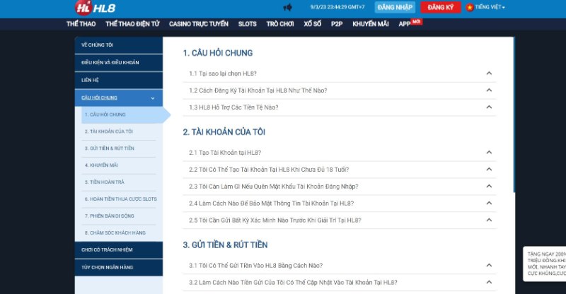Select sub-item 3. GỬI TIỀN & RÚT TIỀN
Viewport: 566px width, 294px height.
[119, 148]
